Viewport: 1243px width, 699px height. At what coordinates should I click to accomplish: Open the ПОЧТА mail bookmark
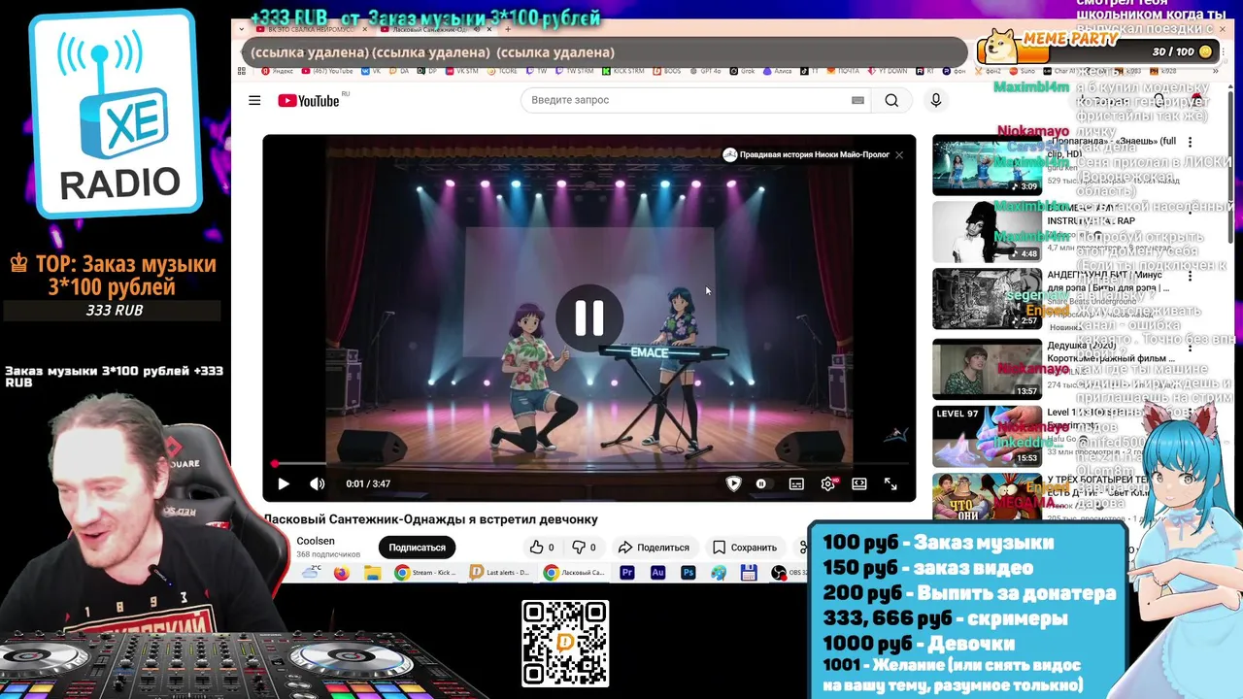point(843,71)
